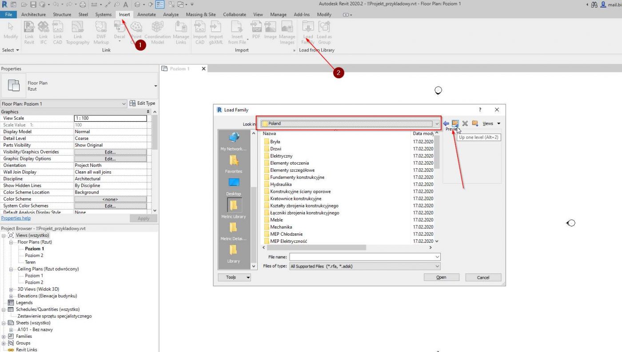Select the Link Revit tool

pyautogui.click(x=29, y=33)
